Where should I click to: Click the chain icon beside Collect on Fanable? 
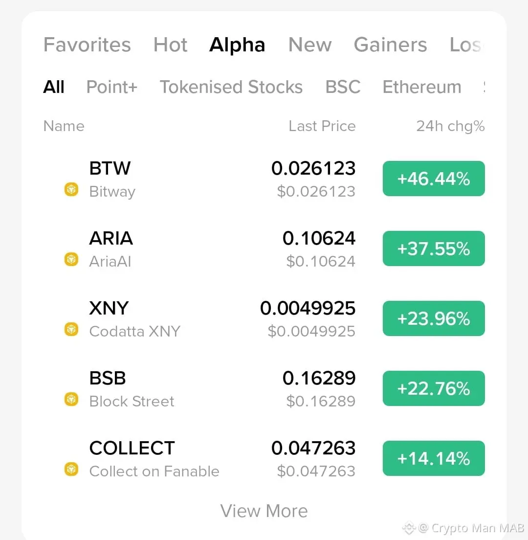coord(71,470)
